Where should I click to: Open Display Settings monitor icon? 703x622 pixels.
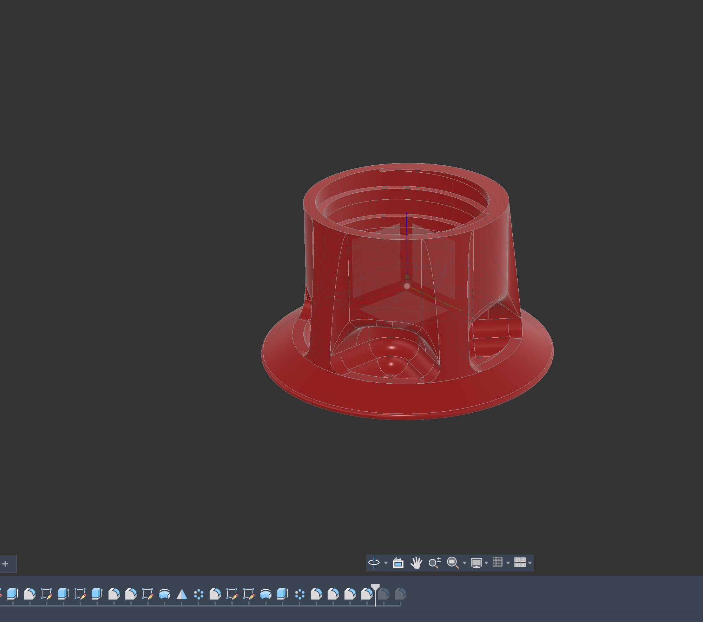click(x=476, y=563)
